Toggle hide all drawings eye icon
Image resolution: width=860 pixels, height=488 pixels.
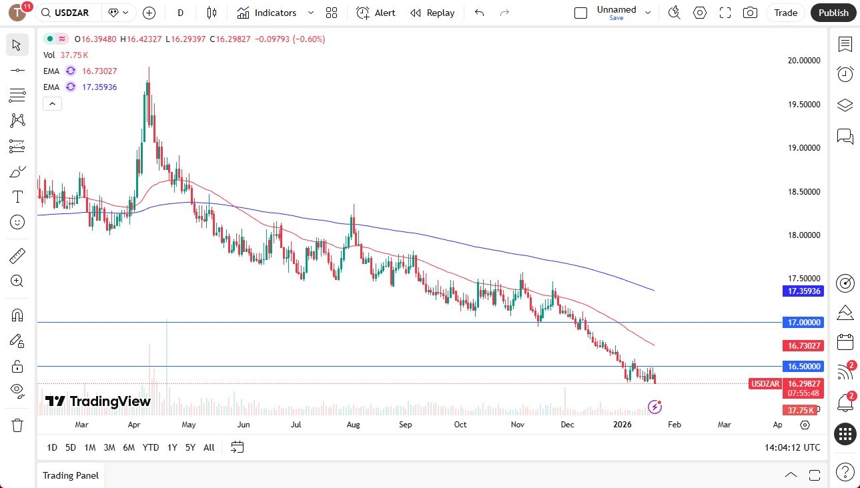17,391
